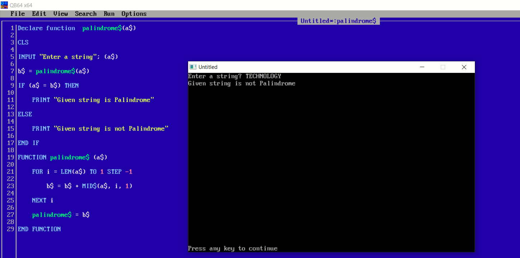Viewport: 520px width, 258px height.
Task: Click the CLS statement on line 3
Action: coord(23,42)
